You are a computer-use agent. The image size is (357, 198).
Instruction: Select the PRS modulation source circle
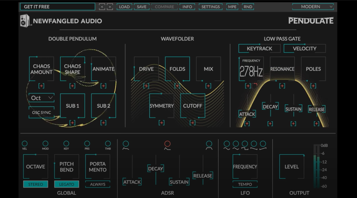point(87,143)
